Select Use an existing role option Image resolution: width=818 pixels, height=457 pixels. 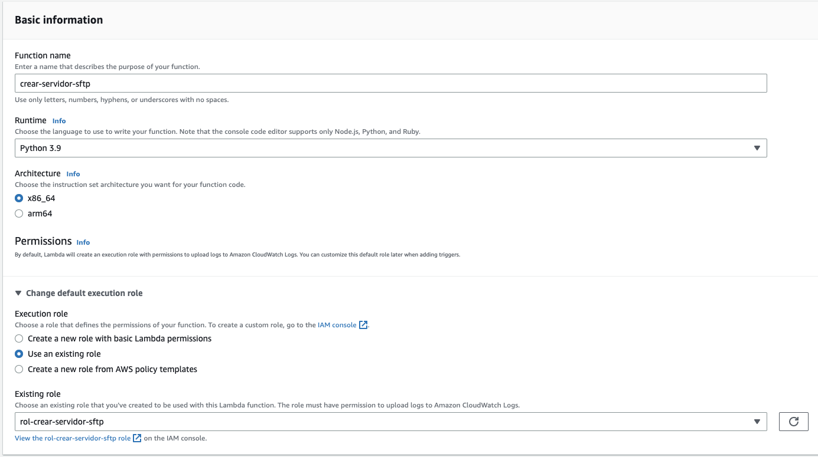click(19, 354)
